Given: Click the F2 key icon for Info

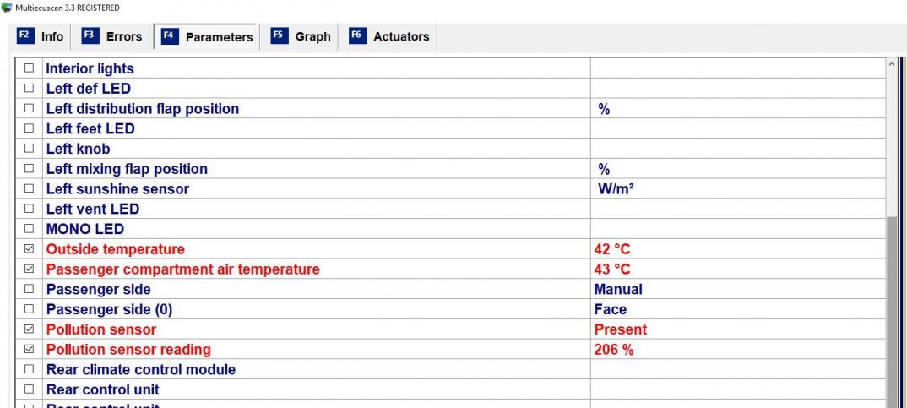Looking at the screenshot, I should pyautogui.click(x=24, y=35).
